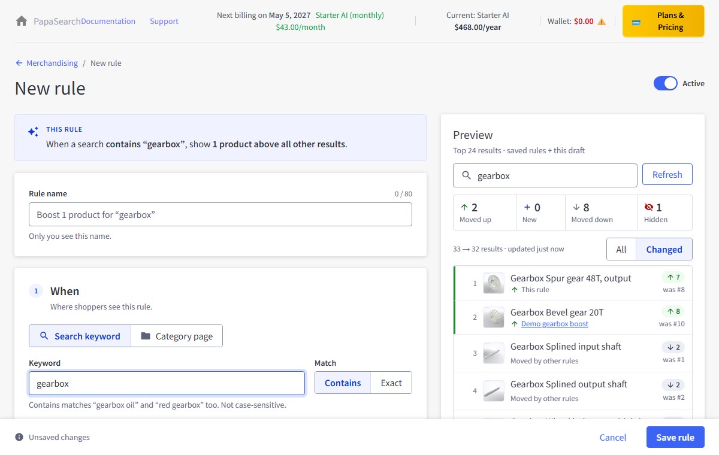The width and height of the screenshot is (719, 455).
Task: Click the Starter AI (monthly) label
Action: (x=350, y=15)
